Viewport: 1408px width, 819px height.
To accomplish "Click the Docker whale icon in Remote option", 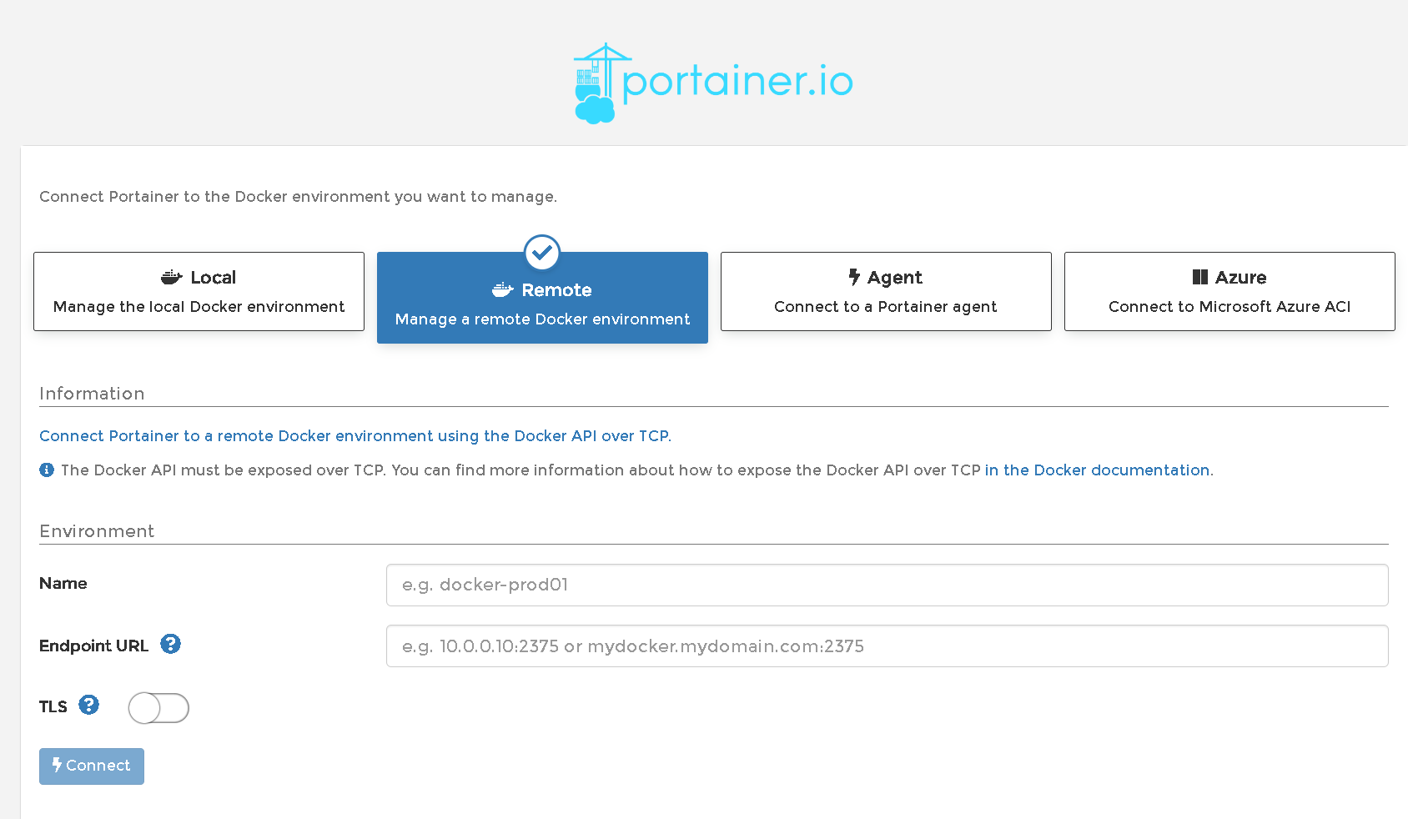I will (x=503, y=289).
